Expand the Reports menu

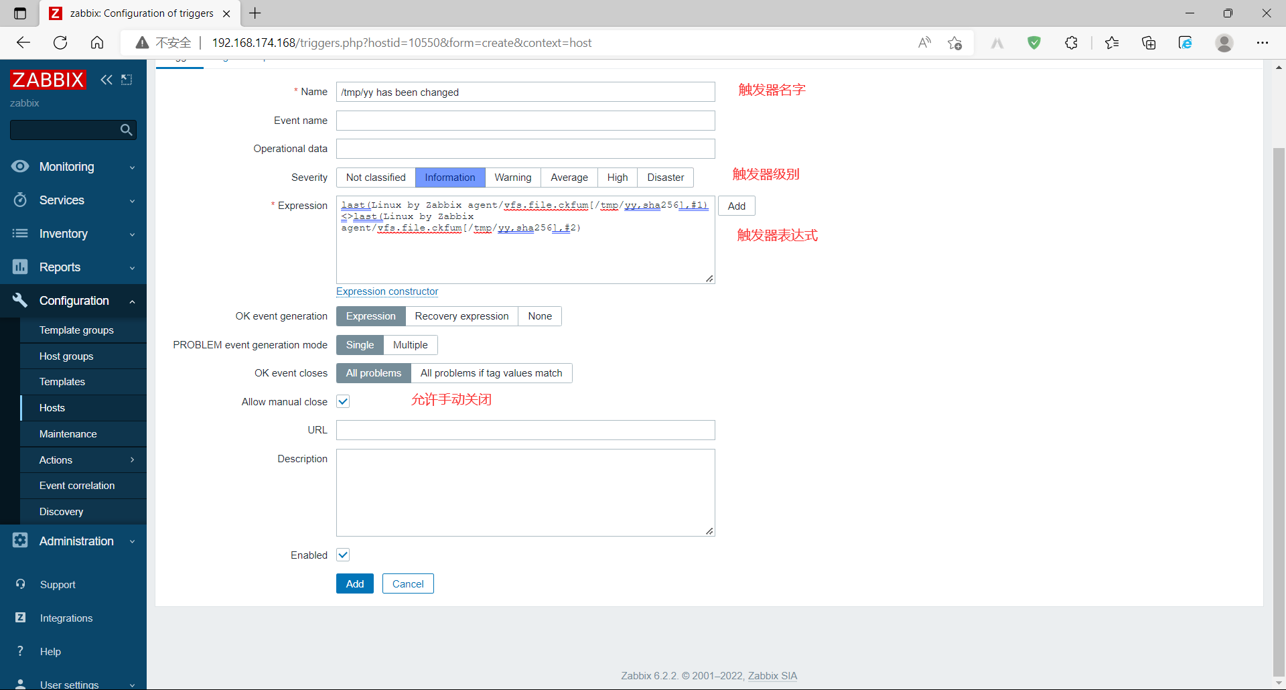tap(132, 268)
